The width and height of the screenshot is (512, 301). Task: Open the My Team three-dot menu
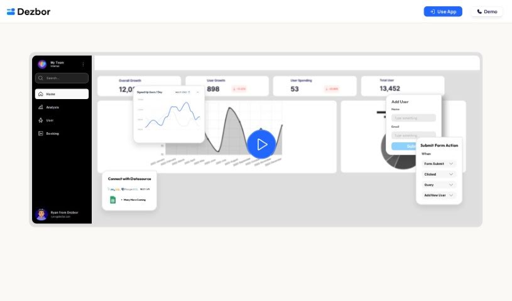click(x=83, y=64)
